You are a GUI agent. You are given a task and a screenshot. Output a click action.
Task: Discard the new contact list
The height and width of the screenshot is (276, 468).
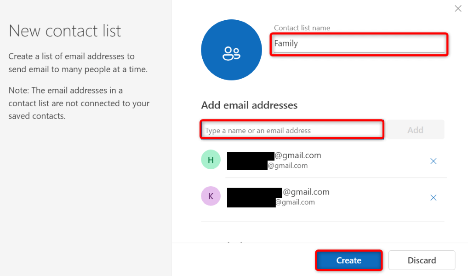click(422, 260)
